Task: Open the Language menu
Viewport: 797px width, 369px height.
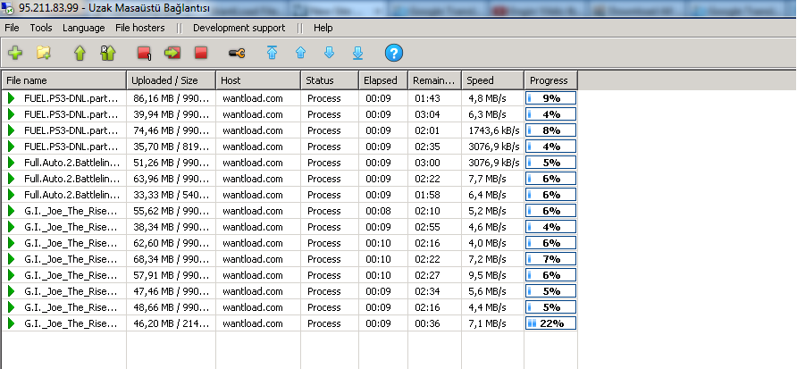Action: (84, 28)
